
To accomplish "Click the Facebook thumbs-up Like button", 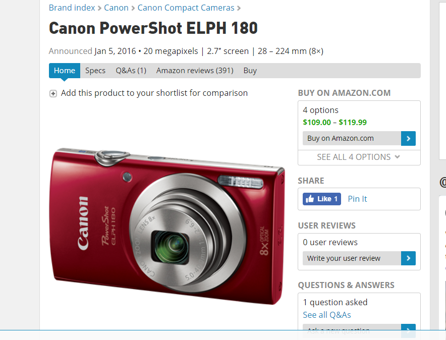I will point(322,199).
